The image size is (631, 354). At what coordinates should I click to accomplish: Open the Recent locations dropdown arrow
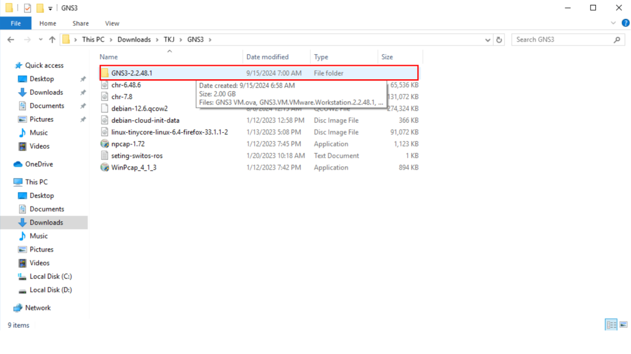click(39, 39)
